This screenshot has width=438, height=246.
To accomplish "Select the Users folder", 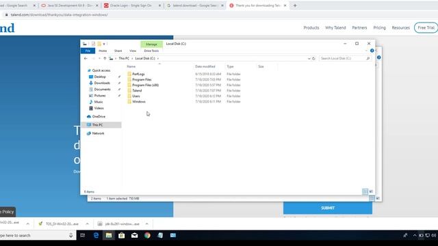I will click(x=136, y=96).
